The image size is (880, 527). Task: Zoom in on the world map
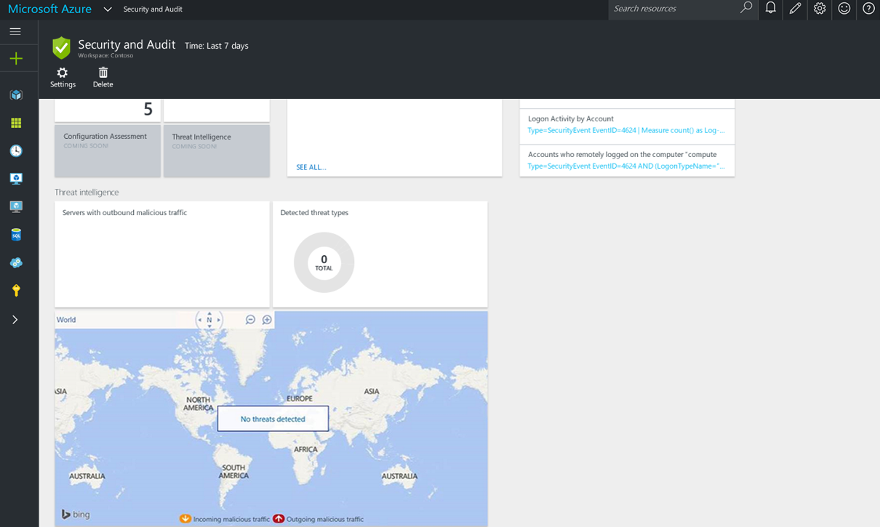click(x=266, y=319)
